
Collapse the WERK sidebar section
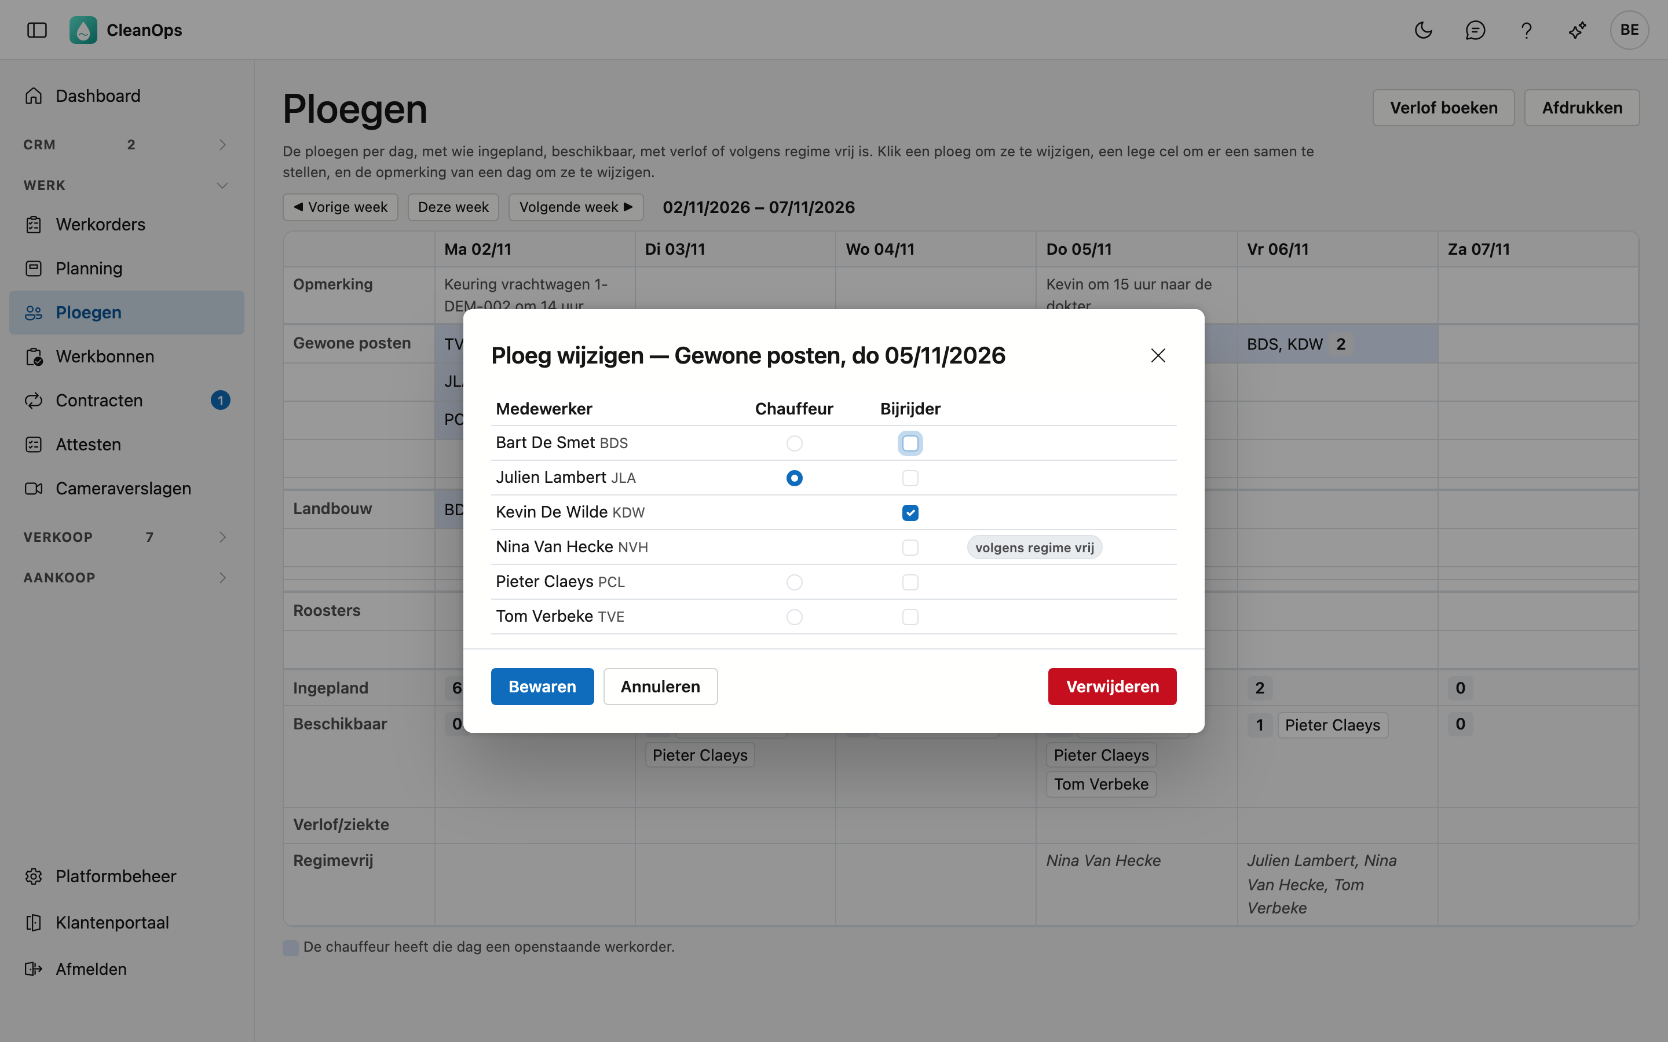[127, 185]
